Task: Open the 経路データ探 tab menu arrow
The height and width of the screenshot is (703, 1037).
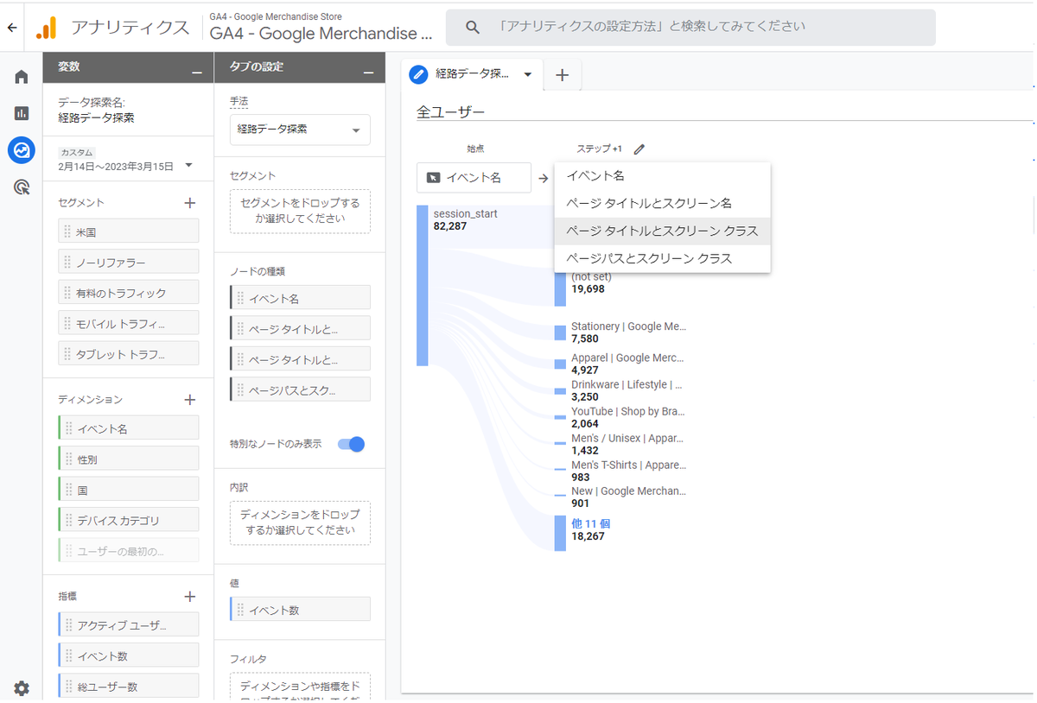Action: (528, 74)
